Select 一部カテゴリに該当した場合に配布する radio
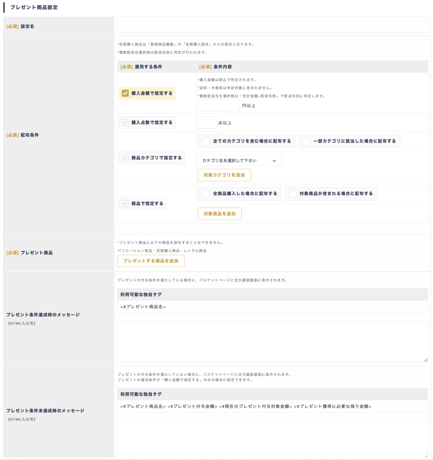Image resolution: width=433 pixels, height=460 pixels. pyautogui.click(x=306, y=141)
